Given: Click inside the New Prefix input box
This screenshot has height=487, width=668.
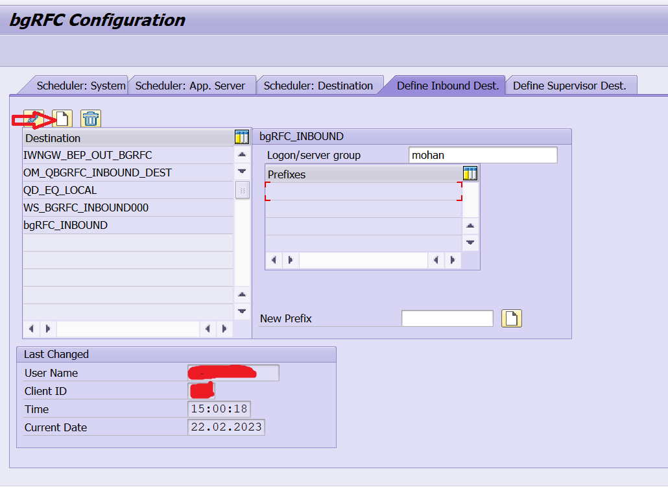Looking at the screenshot, I should (447, 318).
